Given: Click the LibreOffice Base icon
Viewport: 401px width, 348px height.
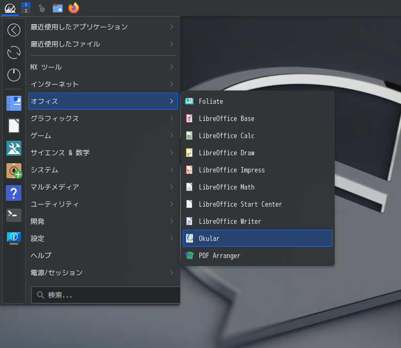Looking at the screenshot, I should coord(189,118).
